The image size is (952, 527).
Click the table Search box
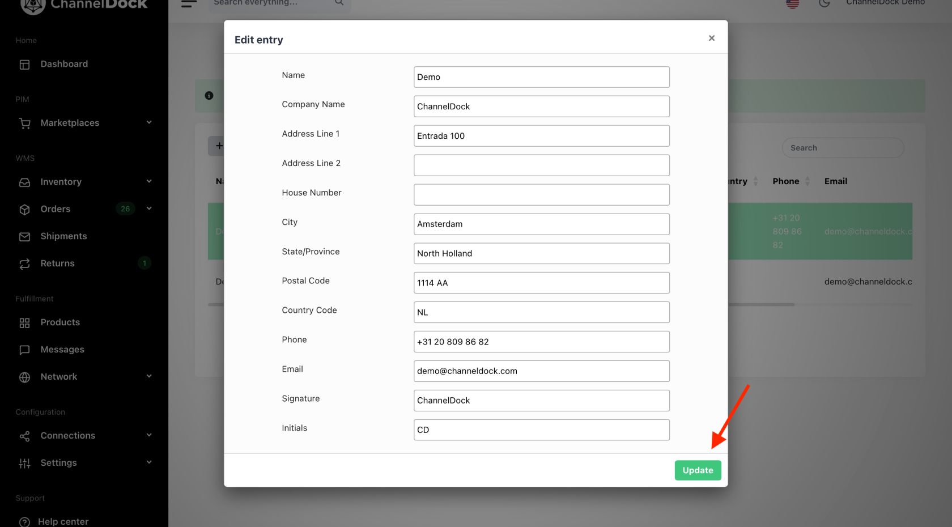(x=843, y=148)
